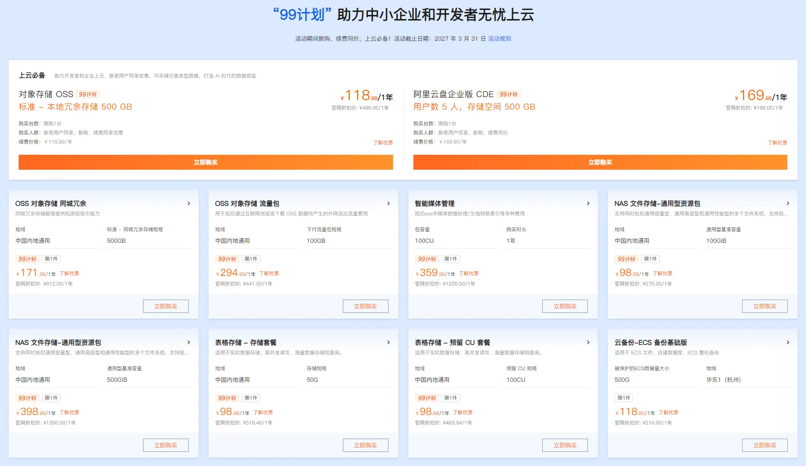Open the 500GB 同城冗余存储规格 selector

pos(149,241)
